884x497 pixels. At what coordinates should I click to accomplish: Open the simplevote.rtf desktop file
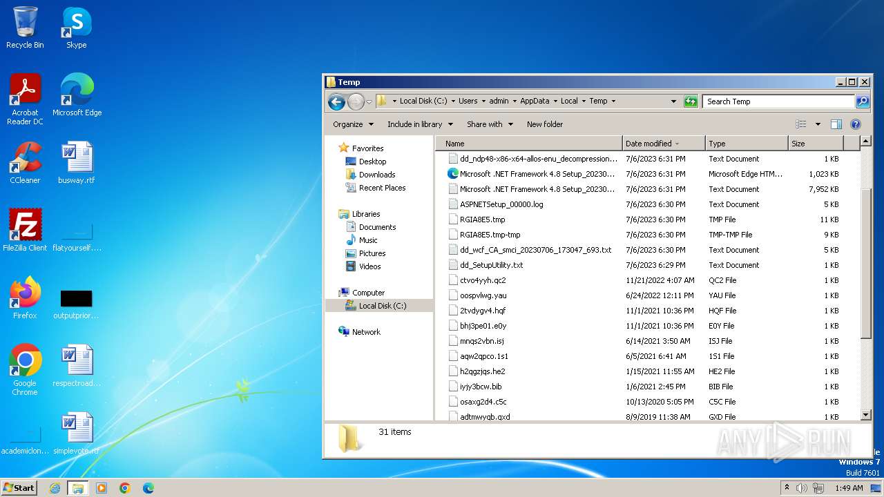coord(77,433)
